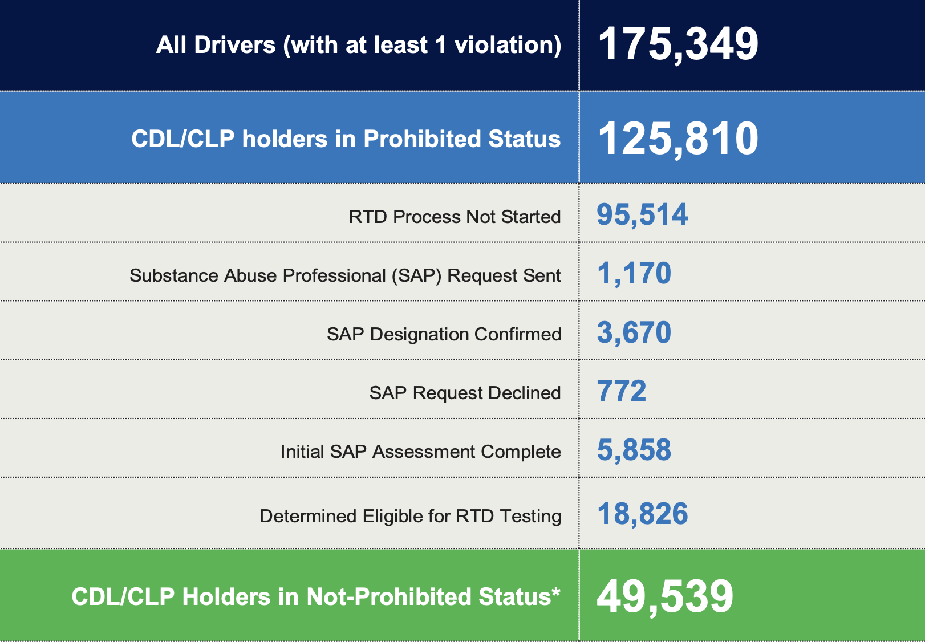Select the 175,349 total drivers figure
This screenshot has height=642, width=925.
pos(677,44)
